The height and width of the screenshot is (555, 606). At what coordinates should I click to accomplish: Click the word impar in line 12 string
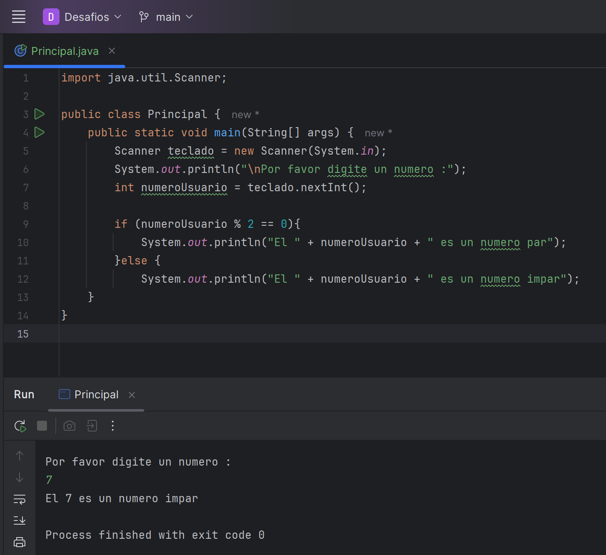pyautogui.click(x=544, y=279)
